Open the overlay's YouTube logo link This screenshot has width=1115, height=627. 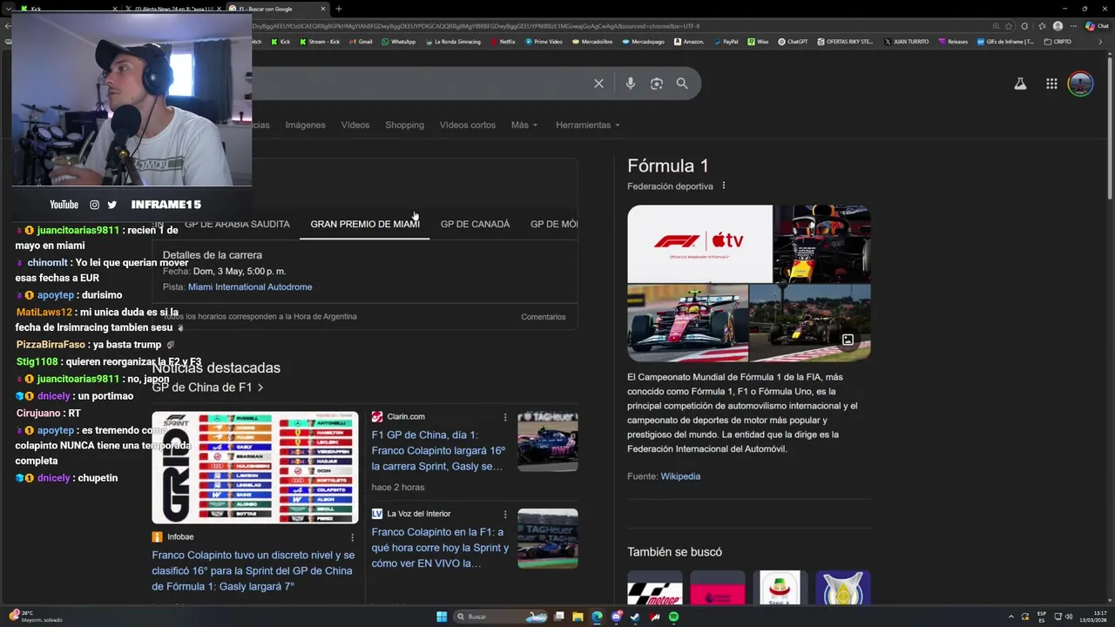click(x=64, y=205)
